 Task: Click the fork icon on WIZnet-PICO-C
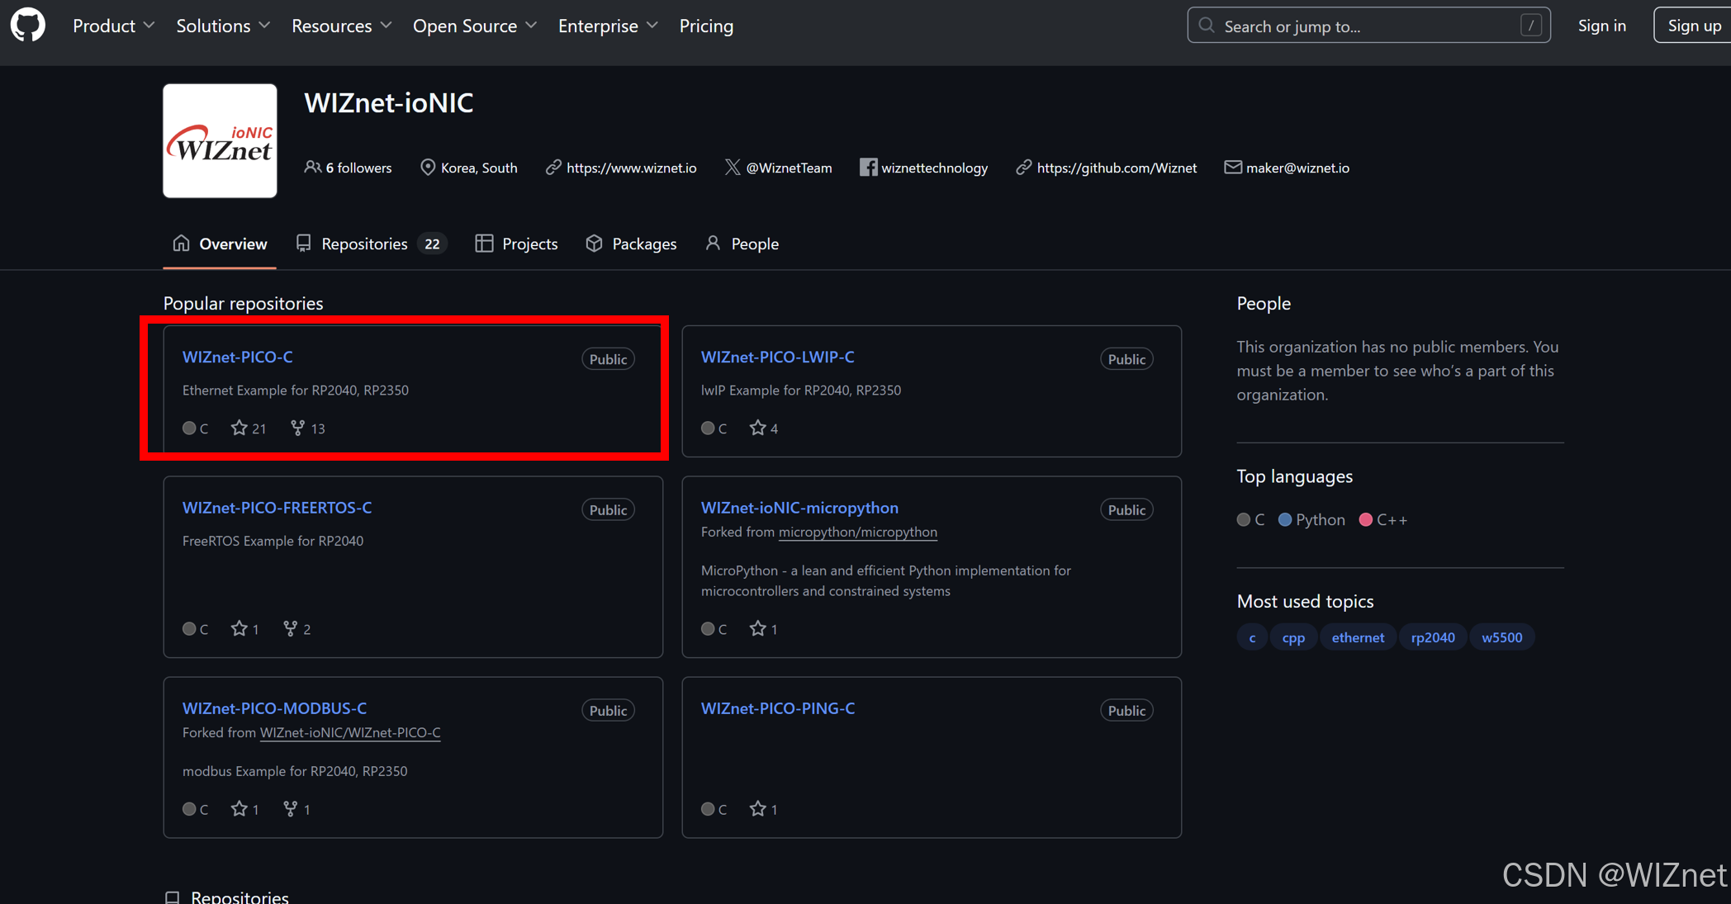coord(297,428)
